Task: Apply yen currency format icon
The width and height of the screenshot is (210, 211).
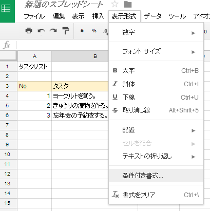Action: [82, 31]
